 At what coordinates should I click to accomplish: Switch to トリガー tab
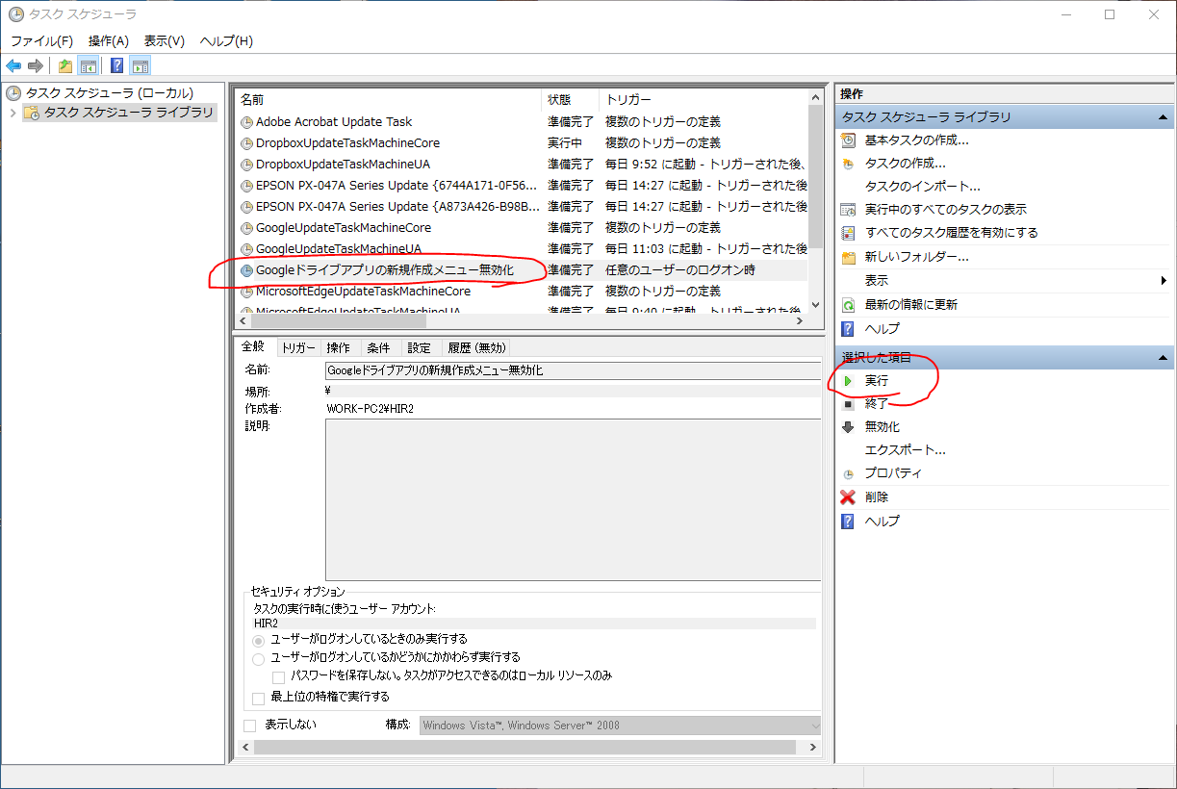coord(298,348)
